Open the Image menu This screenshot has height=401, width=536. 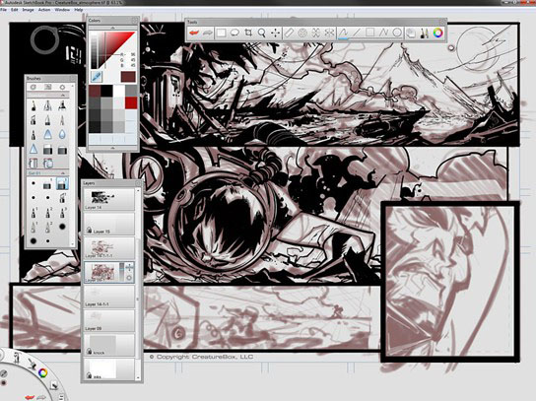[28, 10]
